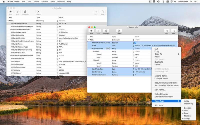Open type stepper for BuildMachineOSBuild row

(58, 23)
